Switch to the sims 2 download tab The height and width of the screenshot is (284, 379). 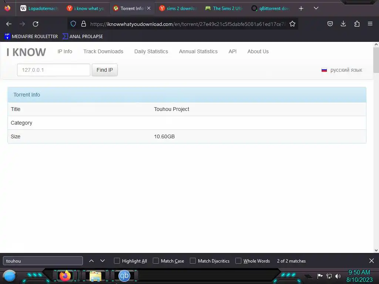click(x=178, y=9)
